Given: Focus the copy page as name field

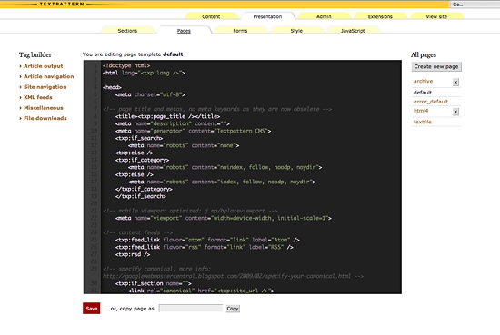Looking at the screenshot, I should tap(191, 309).
